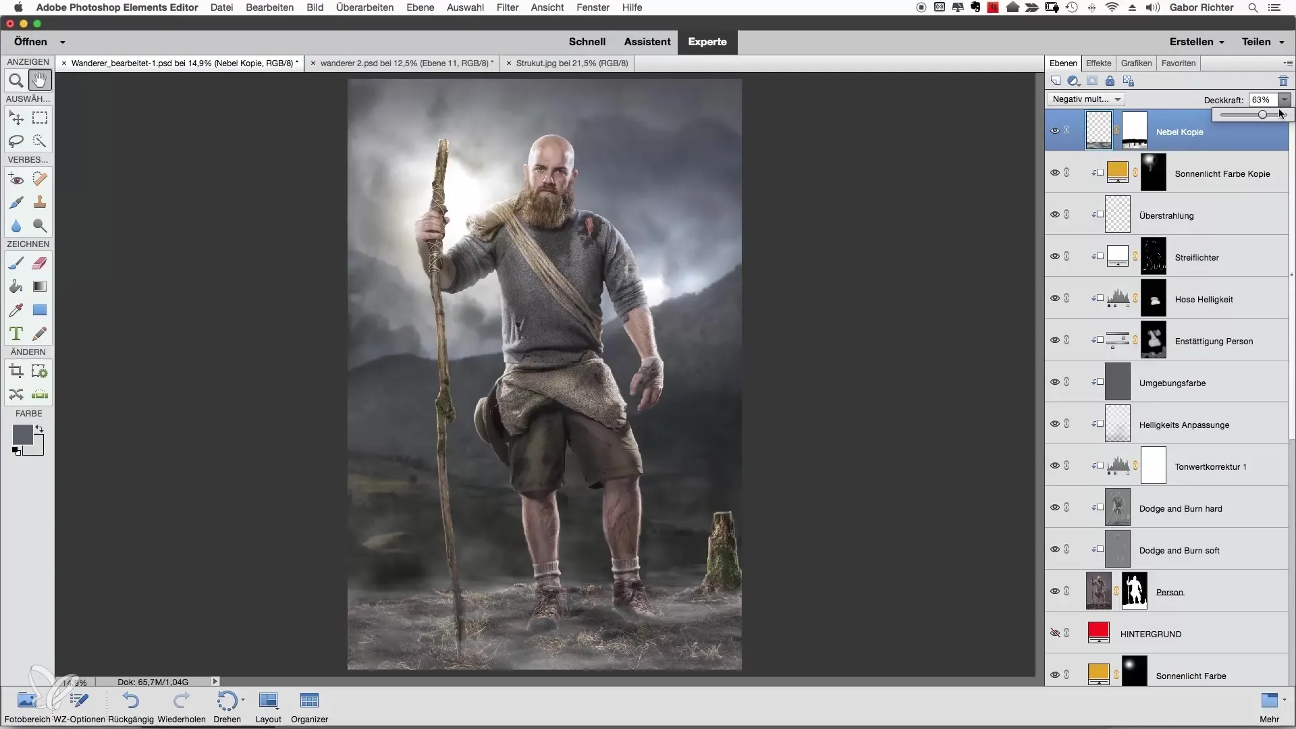1296x729 pixels.
Task: Select the Content-Aware Move tool
Action: pos(16,394)
